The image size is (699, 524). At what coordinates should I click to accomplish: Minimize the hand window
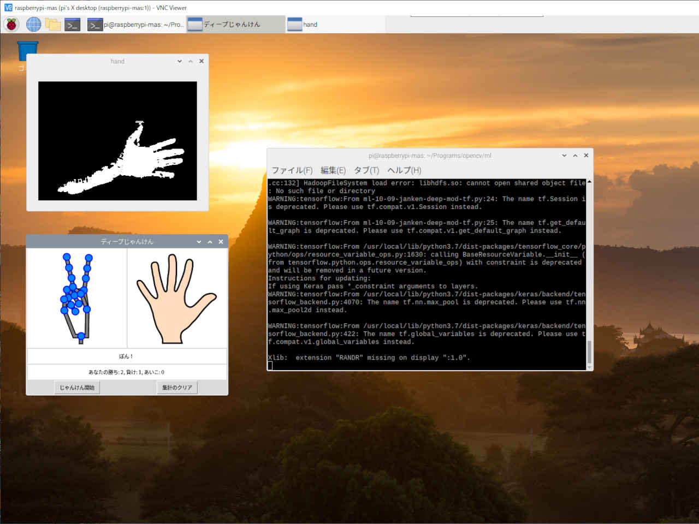tap(180, 61)
